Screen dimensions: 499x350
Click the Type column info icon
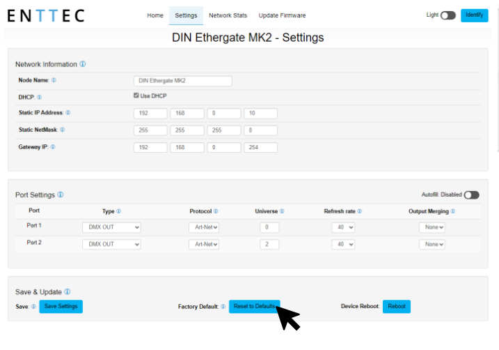point(119,211)
